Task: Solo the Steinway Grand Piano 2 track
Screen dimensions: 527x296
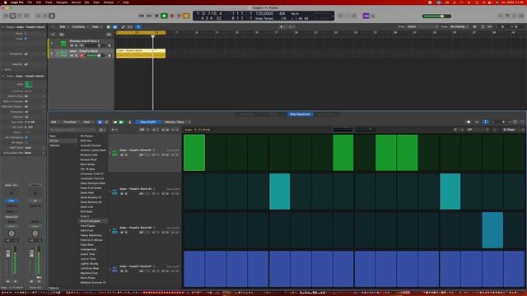Action: pos(77,45)
